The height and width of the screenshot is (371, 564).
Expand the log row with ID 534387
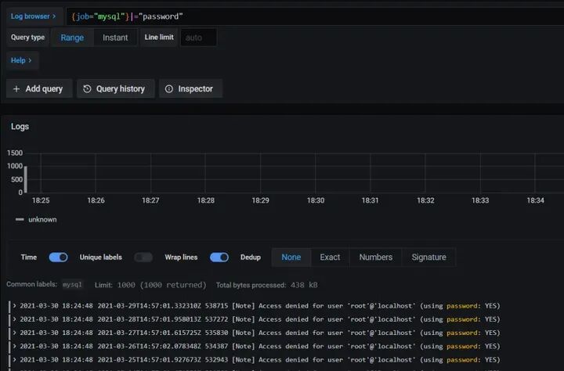15,346
